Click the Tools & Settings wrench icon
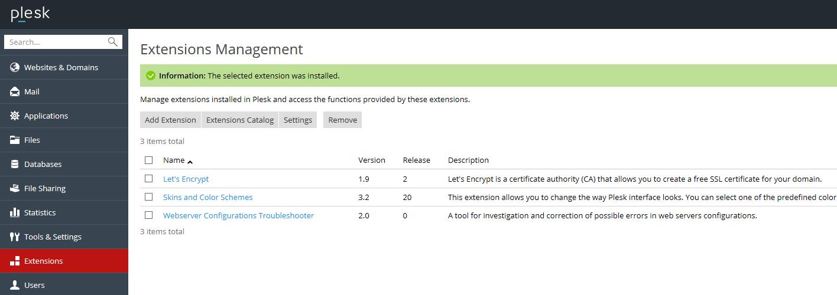The height and width of the screenshot is (295, 837). tap(15, 237)
